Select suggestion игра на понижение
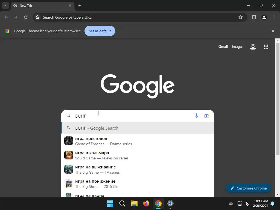The height and width of the screenshot is (210, 280). 138,183
